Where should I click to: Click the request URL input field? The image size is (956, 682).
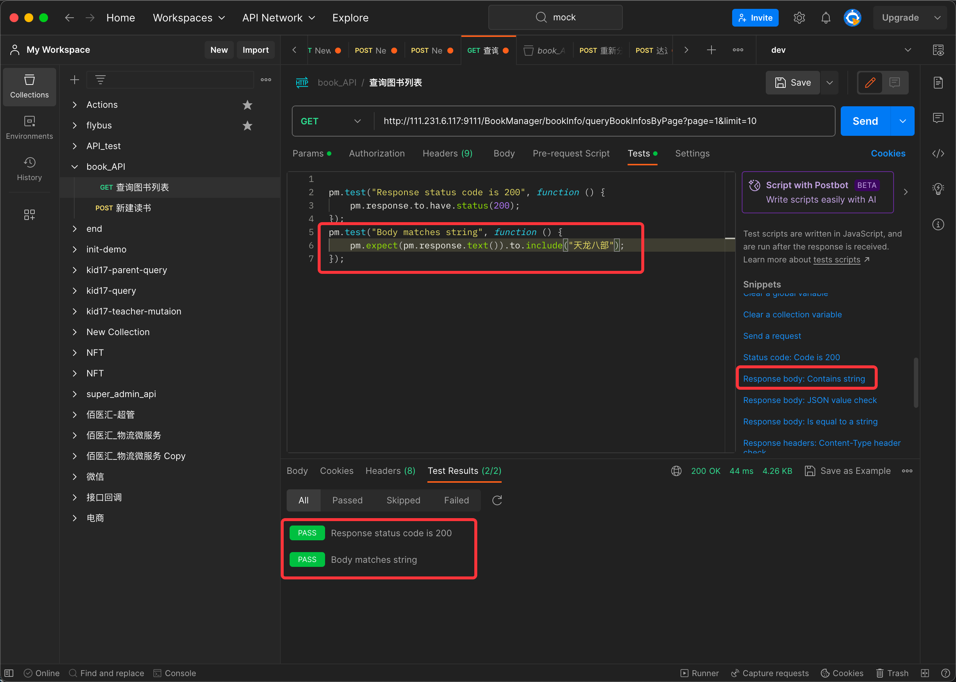point(588,121)
